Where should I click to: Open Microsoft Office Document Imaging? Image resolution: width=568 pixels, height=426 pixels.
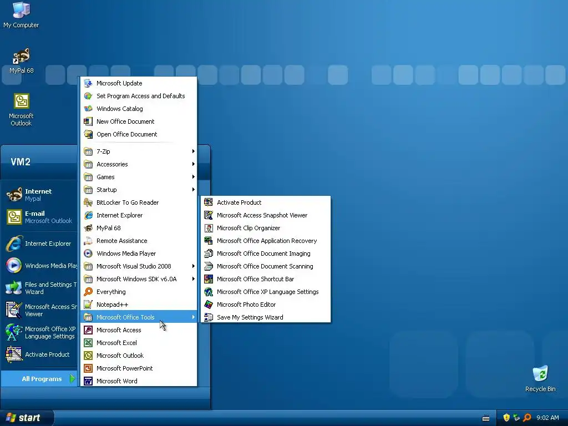[266, 253]
